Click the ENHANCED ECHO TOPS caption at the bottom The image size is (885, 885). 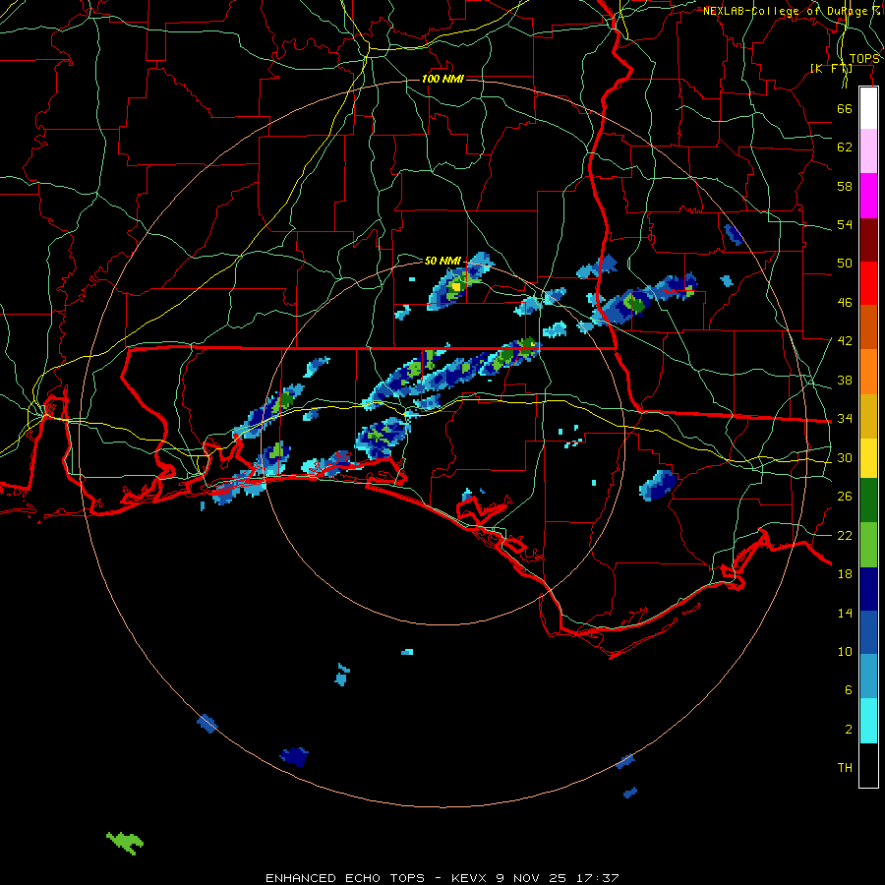[x=442, y=878]
